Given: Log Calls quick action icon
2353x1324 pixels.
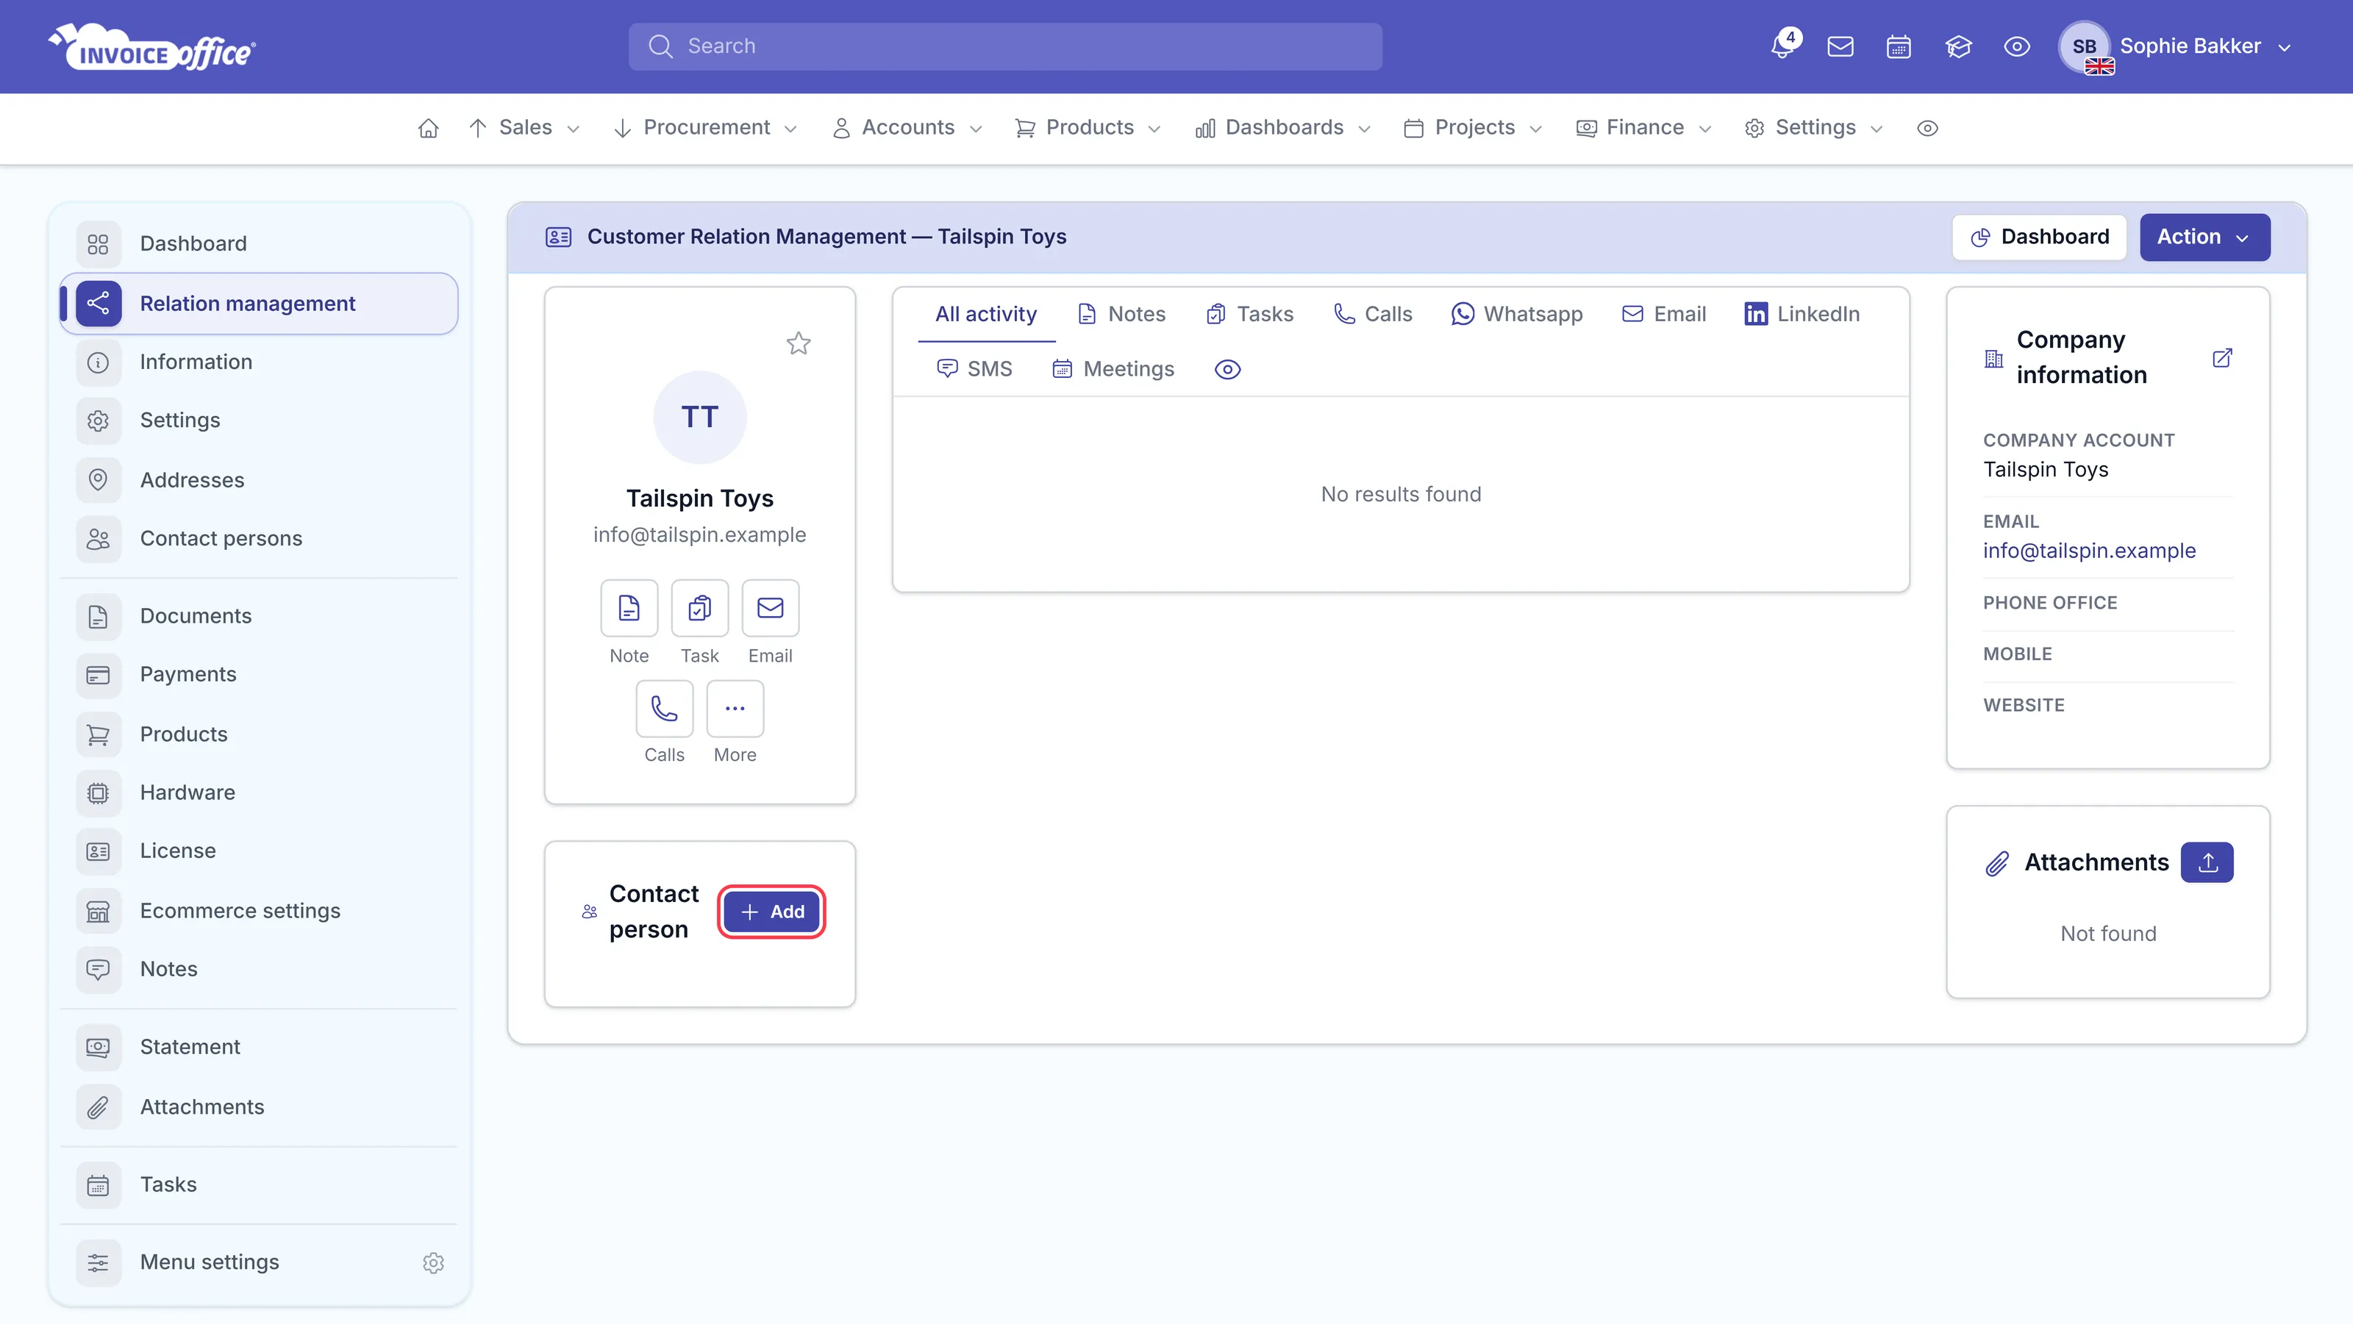Looking at the screenshot, I should (x=664, y=708).
